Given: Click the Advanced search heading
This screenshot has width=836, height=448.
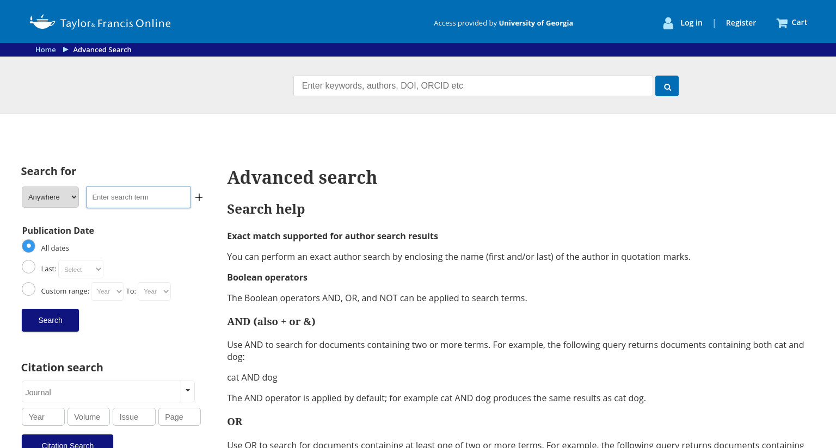Looking at the screenshot, I should pos(302,177).
